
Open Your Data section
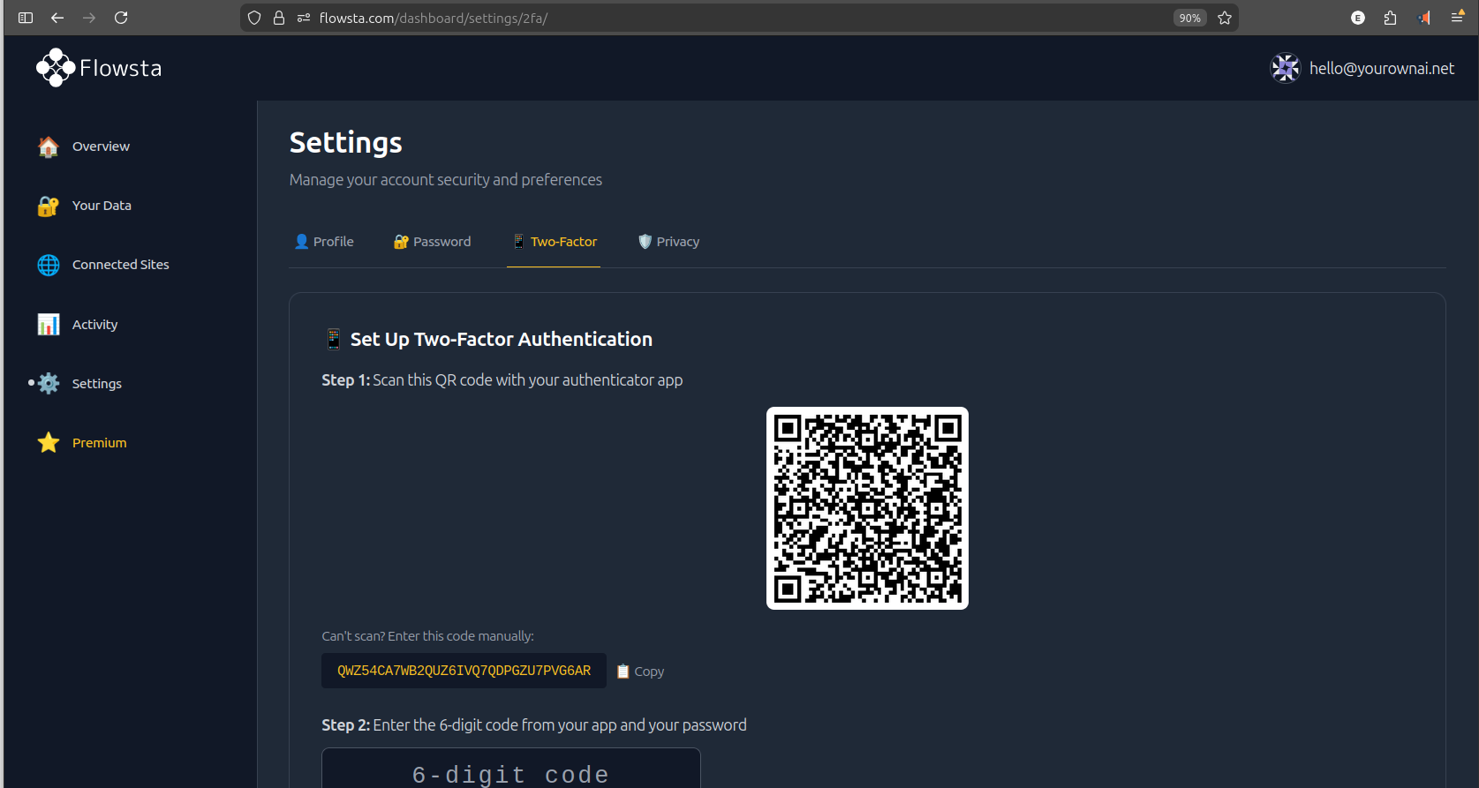click(102, 206)
